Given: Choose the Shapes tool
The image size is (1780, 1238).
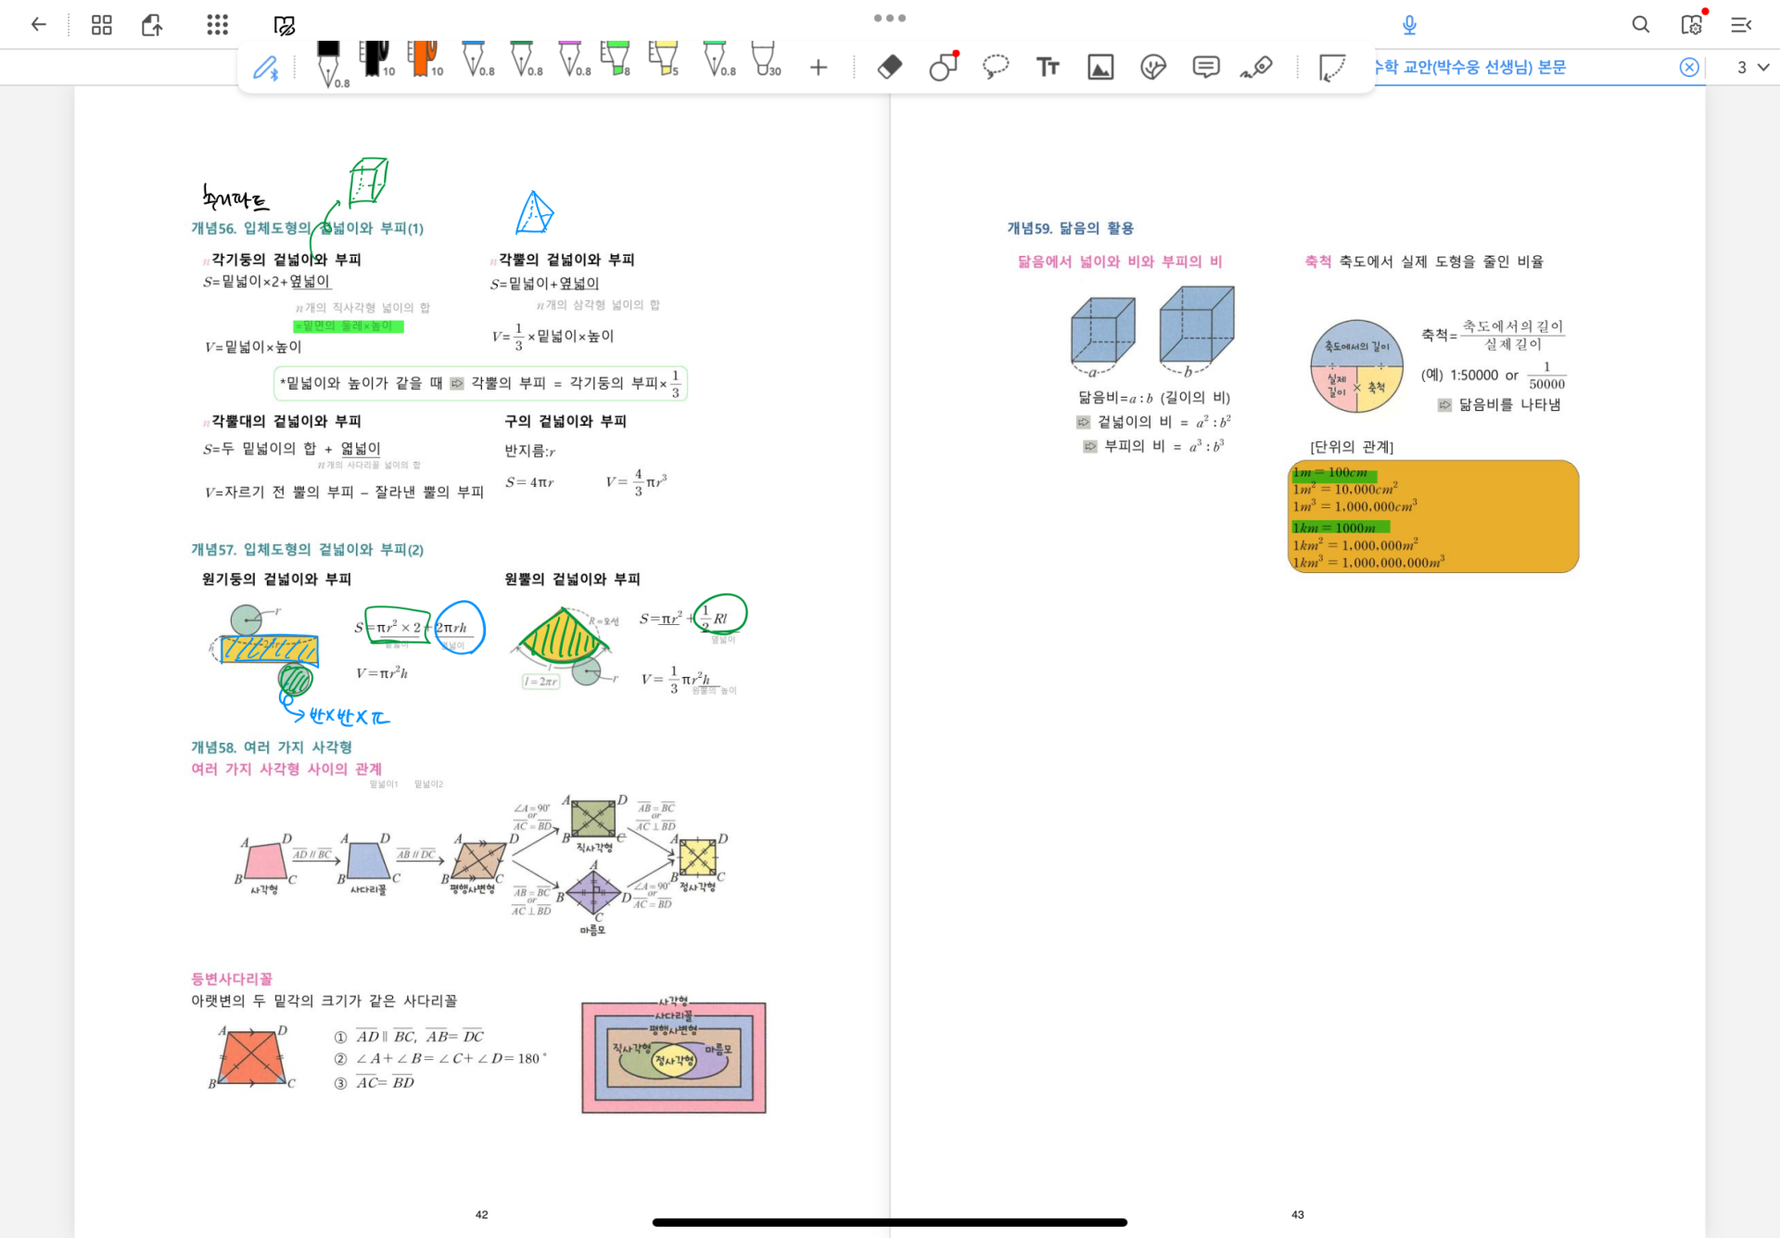Looking at the screenshot, I should click(x=943, y=67).
